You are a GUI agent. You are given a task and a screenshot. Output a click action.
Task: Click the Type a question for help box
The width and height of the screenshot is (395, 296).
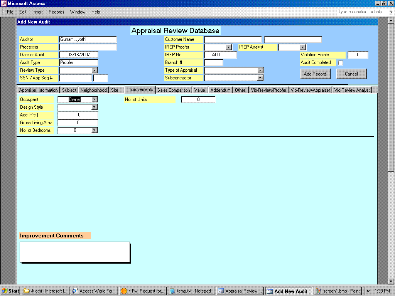click(x=363, y=12)
